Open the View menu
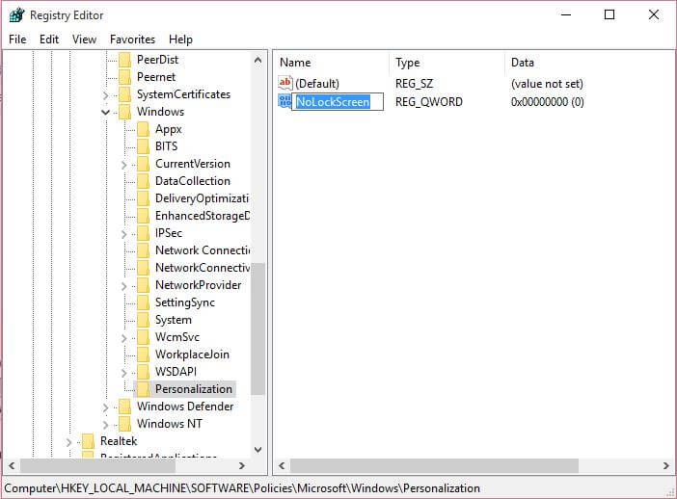 coord(84,39)
